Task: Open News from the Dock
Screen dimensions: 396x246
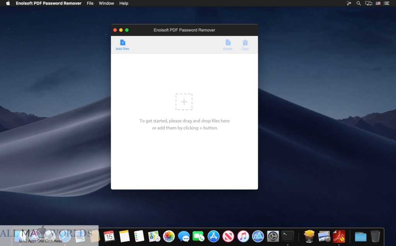Action: tap(228, 236)
